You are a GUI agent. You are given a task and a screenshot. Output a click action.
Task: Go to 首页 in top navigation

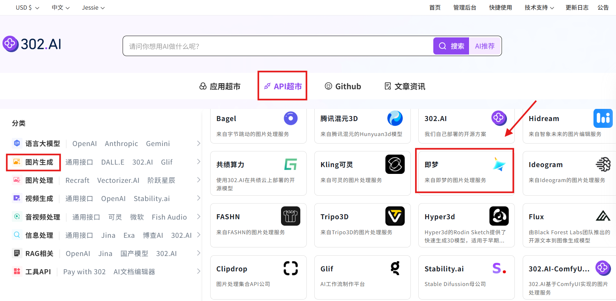[x=435, y=7]
